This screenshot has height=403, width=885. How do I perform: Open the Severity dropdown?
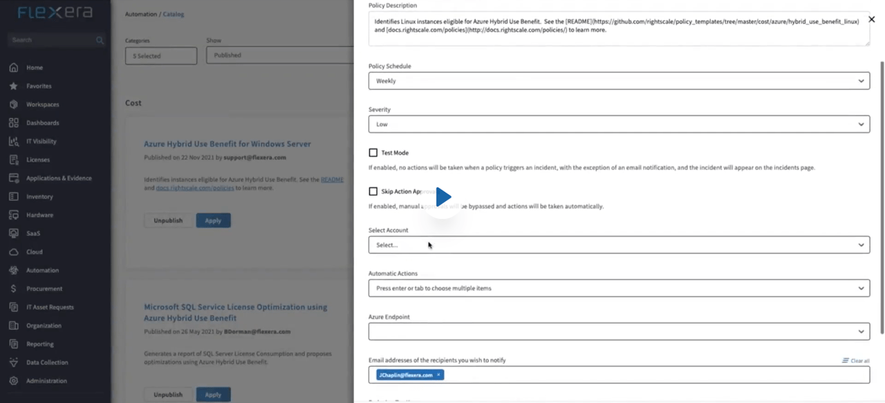[618, 124]
